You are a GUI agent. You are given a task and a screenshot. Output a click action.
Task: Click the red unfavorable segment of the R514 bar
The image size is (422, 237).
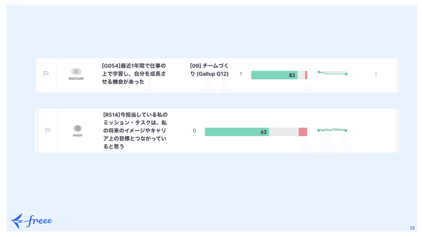click(x=303, y=132)
